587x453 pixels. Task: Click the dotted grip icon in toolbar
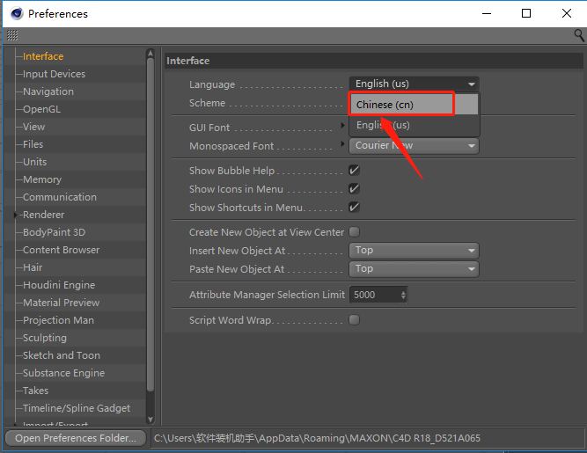(12, 35)
